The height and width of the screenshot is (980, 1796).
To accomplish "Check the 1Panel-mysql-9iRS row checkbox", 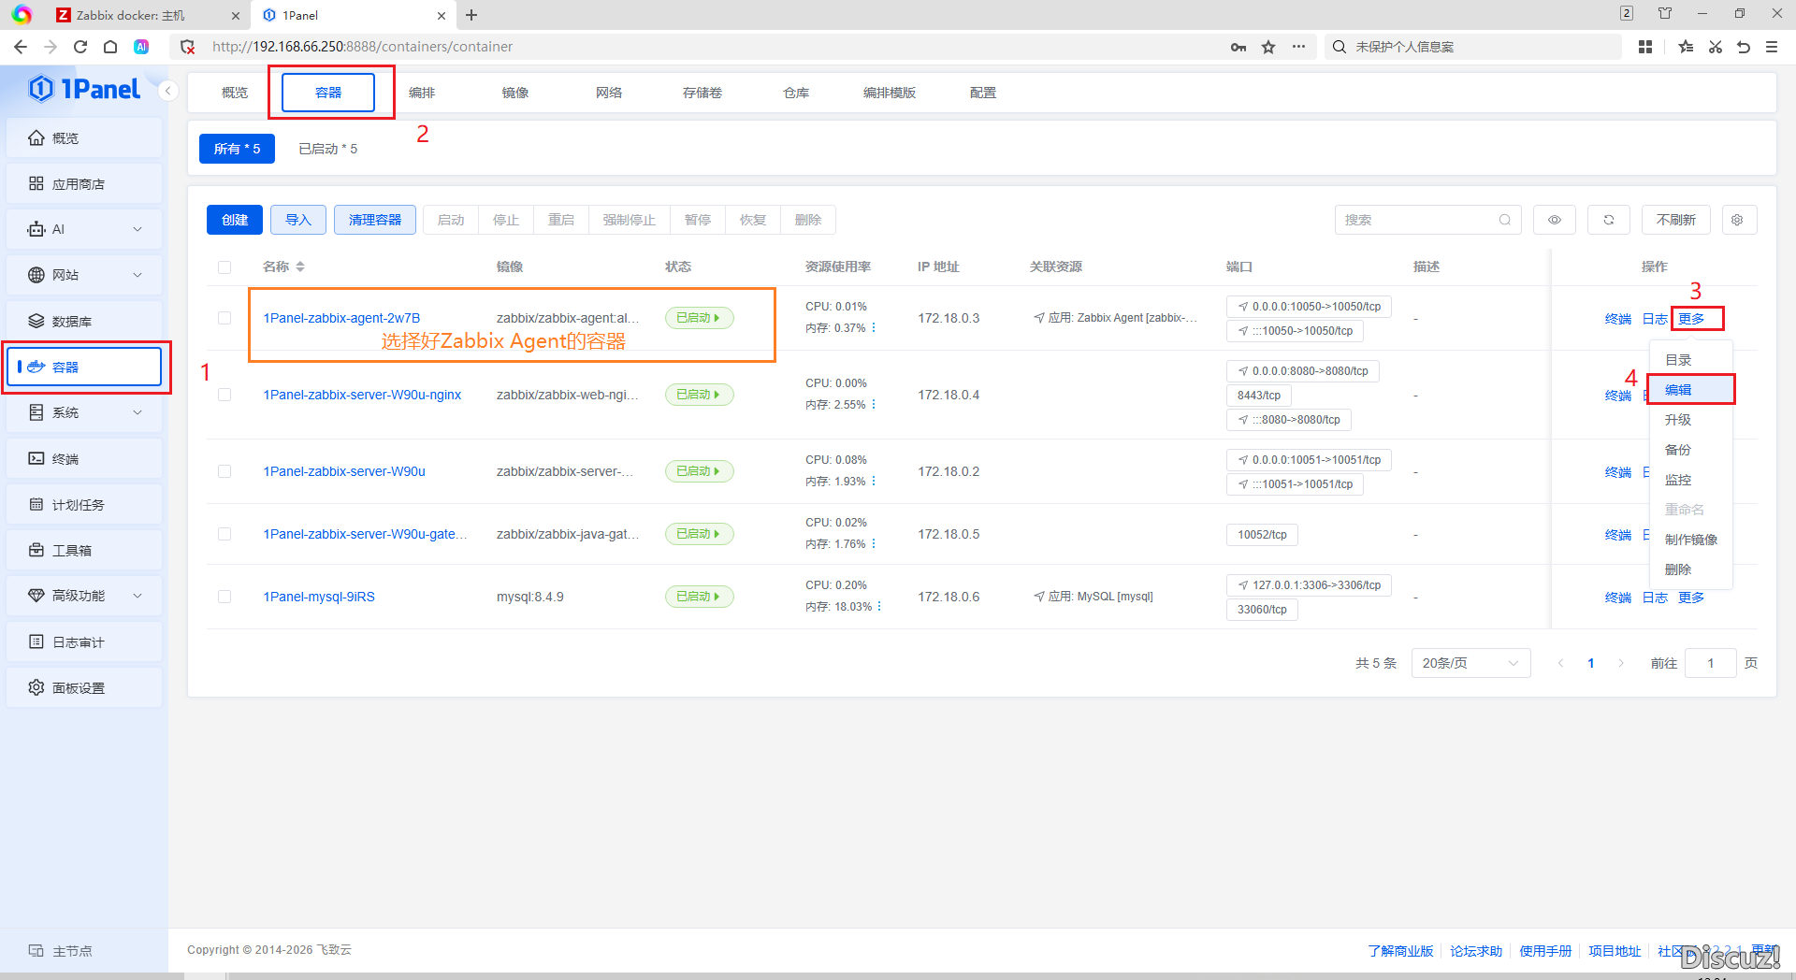I will 224,597.
